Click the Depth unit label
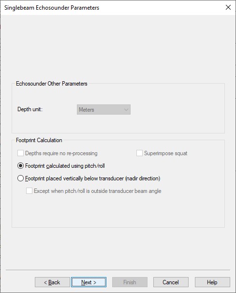This screenshot has width=236, height=293. pos(30,109)
